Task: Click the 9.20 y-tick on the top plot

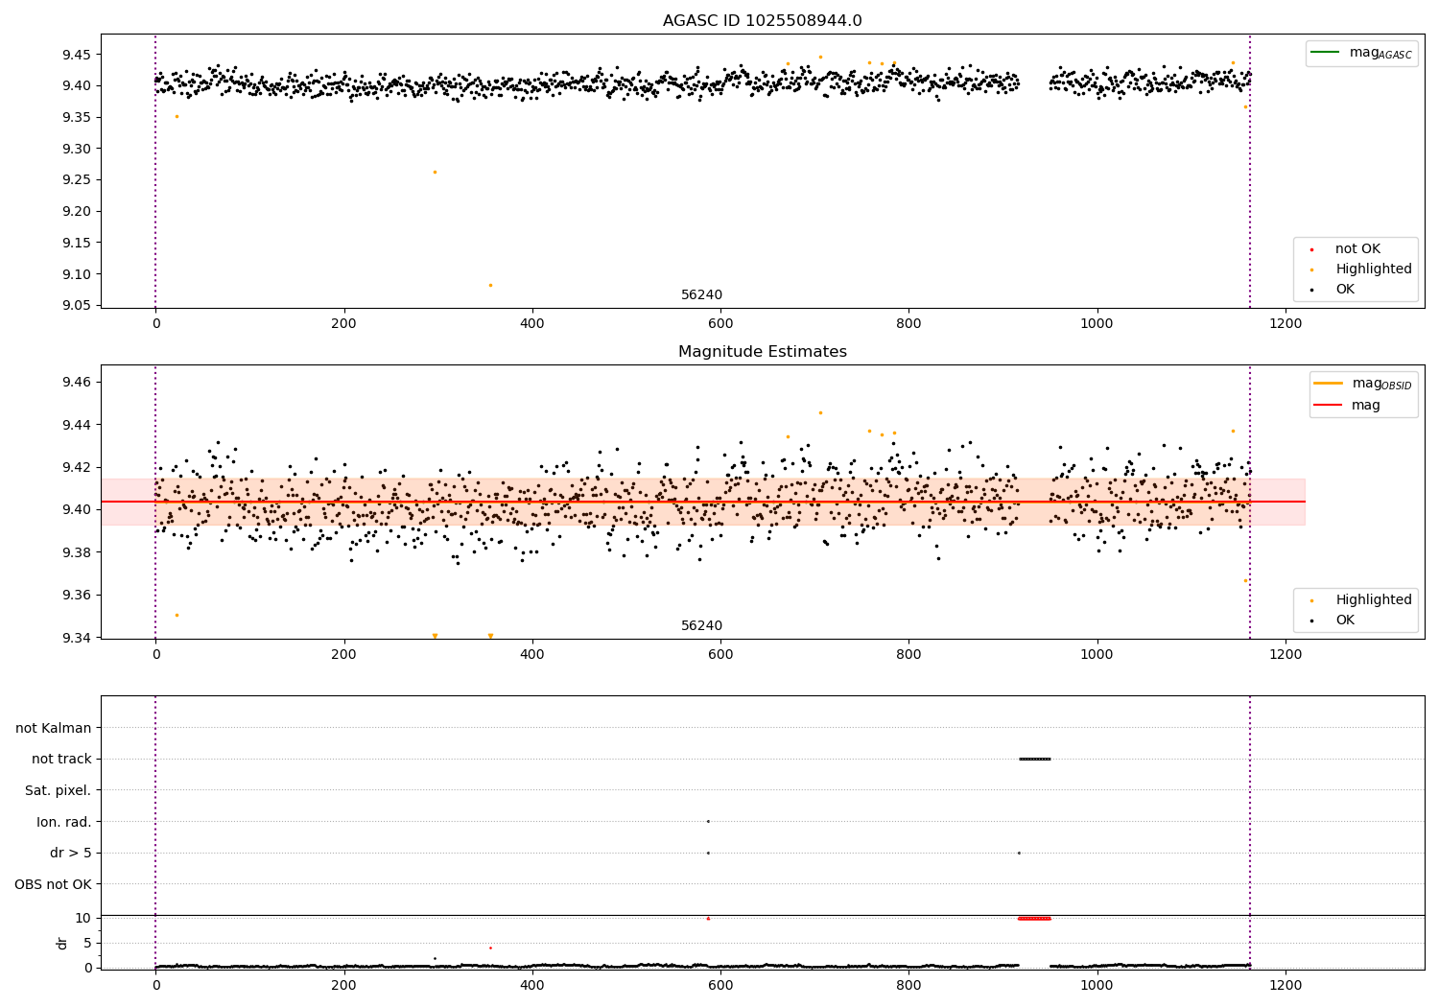Action: coord(76,212)
